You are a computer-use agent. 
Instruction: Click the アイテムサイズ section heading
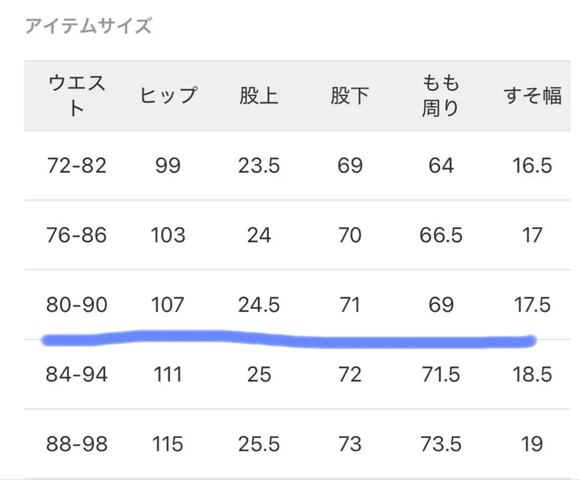(x=89, y=26)
